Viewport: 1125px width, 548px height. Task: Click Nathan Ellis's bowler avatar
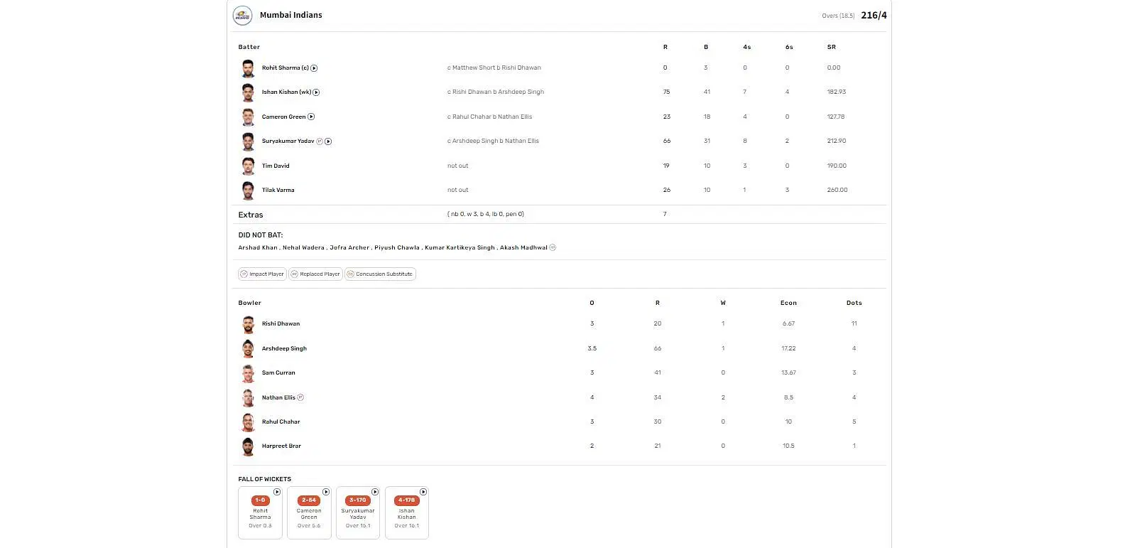(x=248, y=397)
